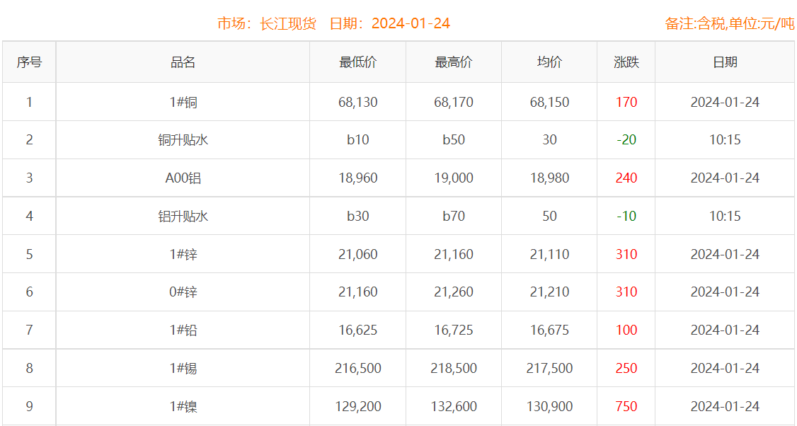The height and width of the screenshot is (426, 797).
Task: Click the 1#铅 product name
Action: click(183, 330)
